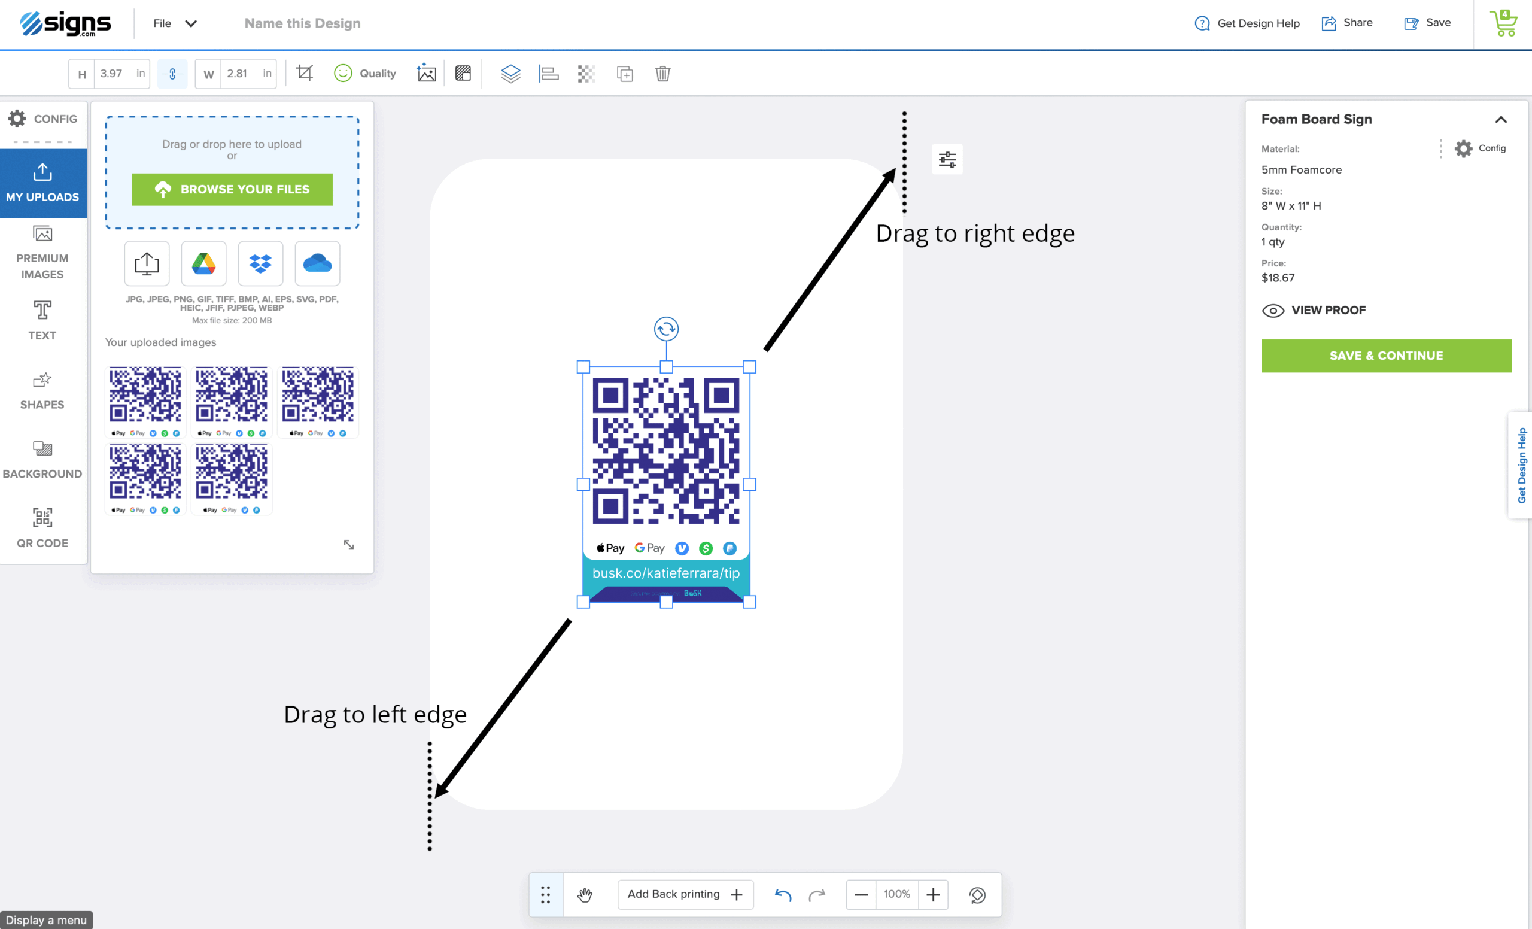Open the TEXT sidebar tab
The image size is (1532, 929).
pyautogui.click(x=42, y=320)
